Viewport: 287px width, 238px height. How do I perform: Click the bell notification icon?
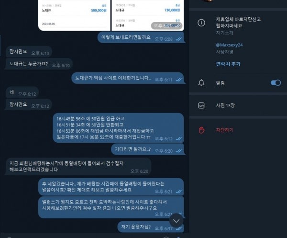click(201, 83)
